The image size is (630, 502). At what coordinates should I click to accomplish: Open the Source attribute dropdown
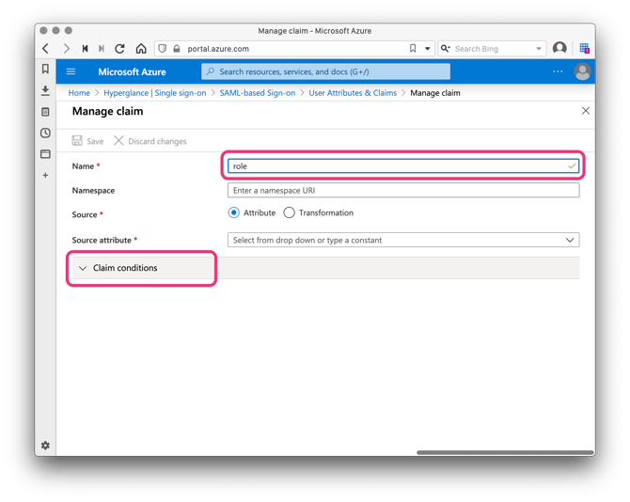(403, 241)
